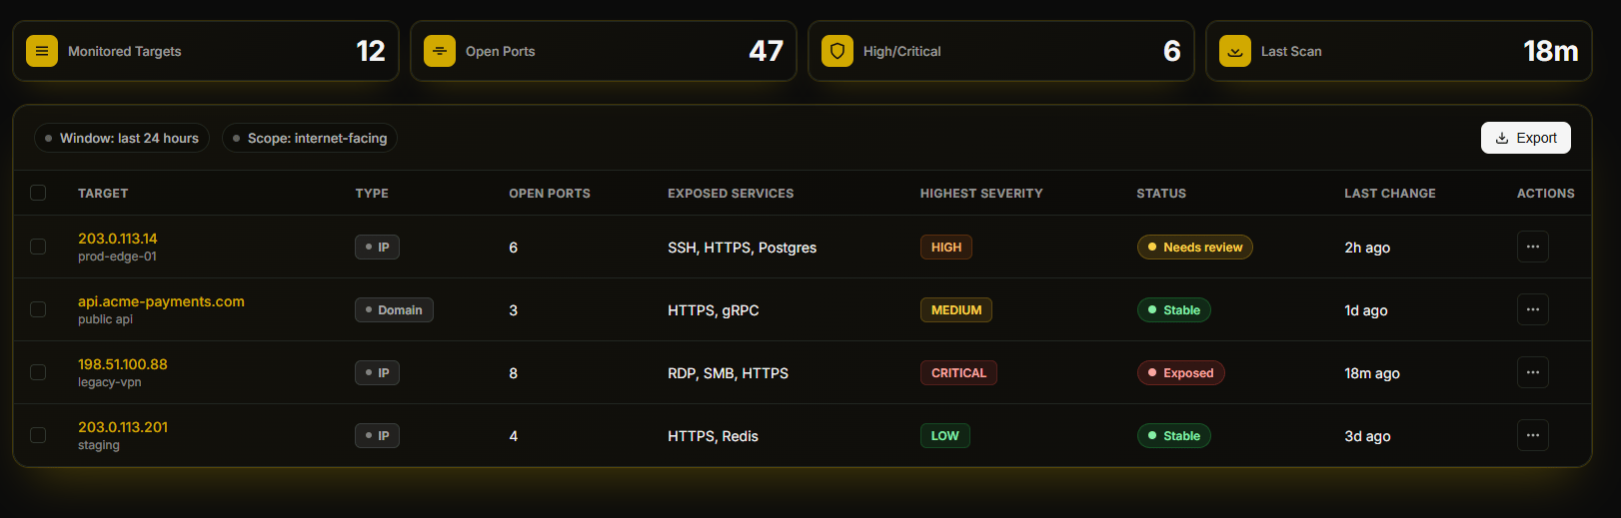Click the IP type badge for prod-edge-01

pyautogui.click(x=377, y=247)
